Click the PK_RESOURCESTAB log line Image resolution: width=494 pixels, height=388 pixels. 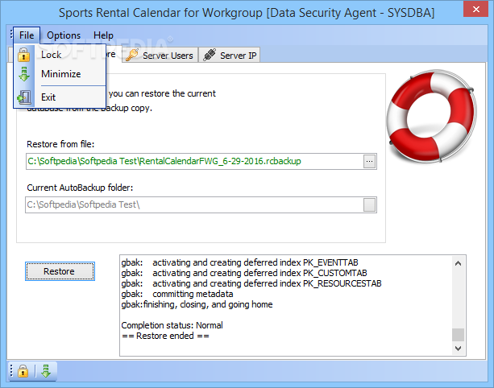coord(251,283)
